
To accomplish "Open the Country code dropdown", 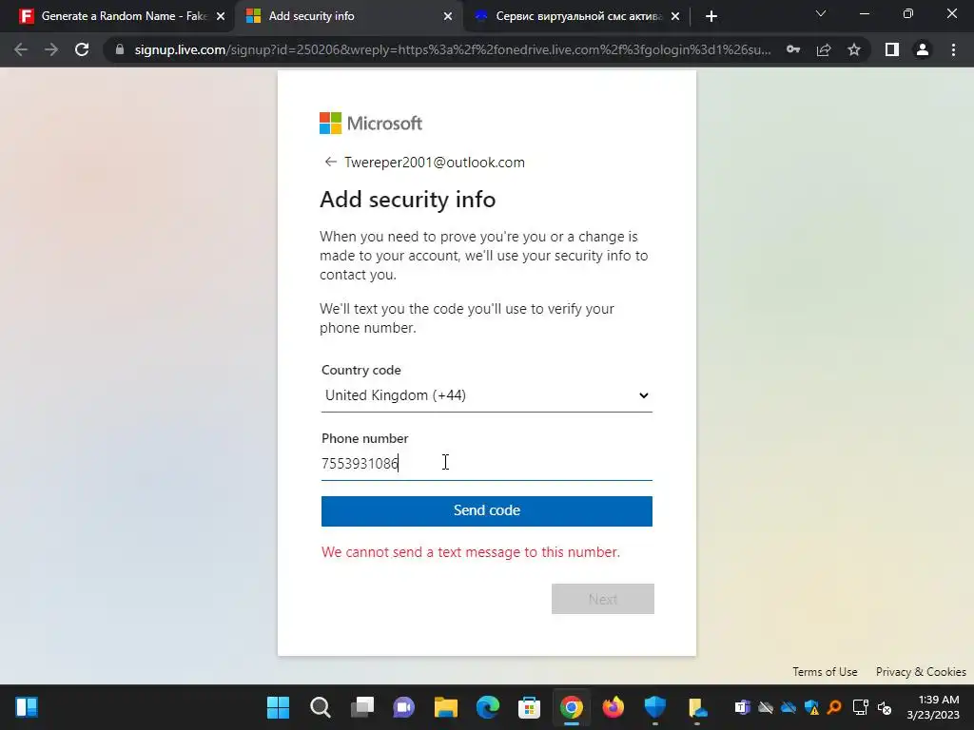I will coord(486,395).
